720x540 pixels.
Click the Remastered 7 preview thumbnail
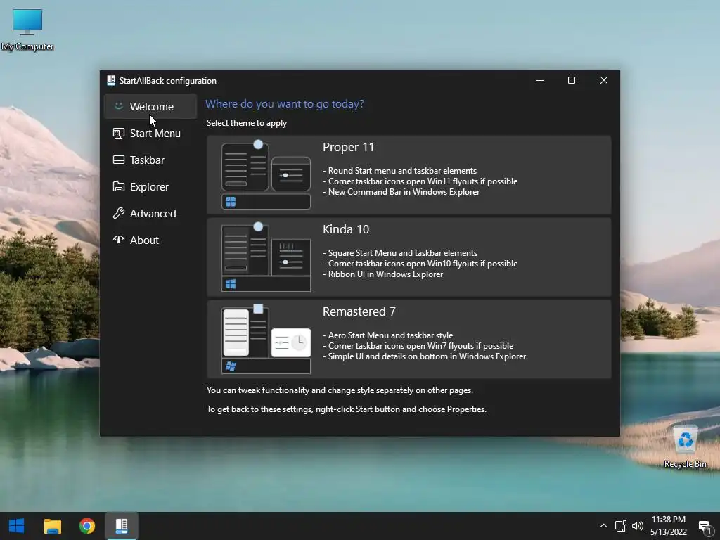pyautogui.click(x=266, y=340)
